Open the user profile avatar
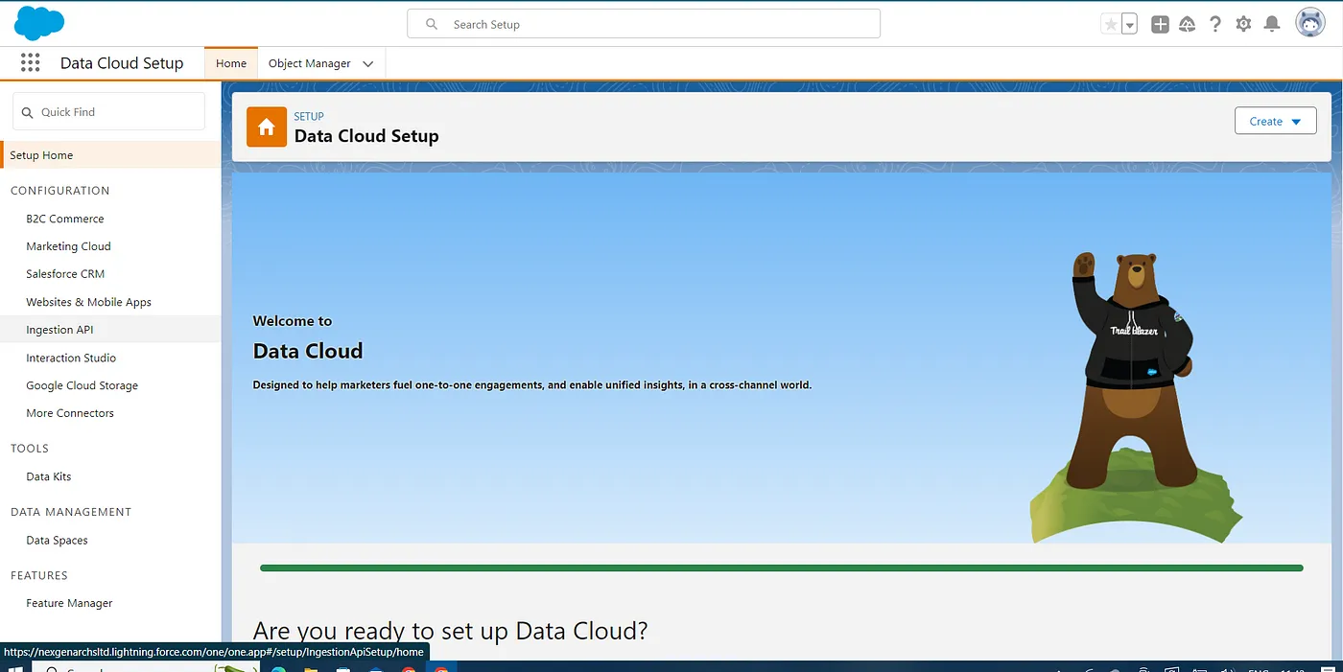 (1310, 24)
